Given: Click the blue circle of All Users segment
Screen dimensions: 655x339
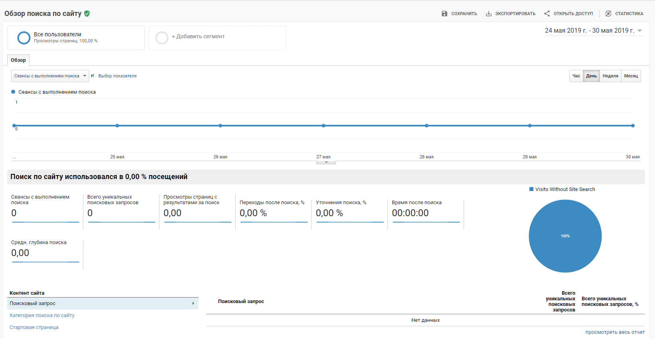Looking at the screenshot, I should 24,38.
